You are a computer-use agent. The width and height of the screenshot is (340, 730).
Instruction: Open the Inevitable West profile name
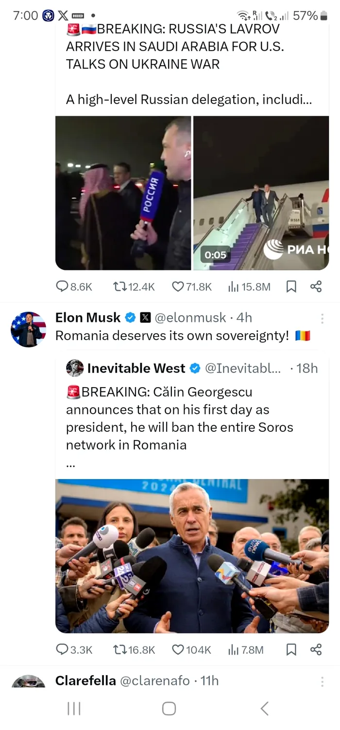[x=136, y=369]
